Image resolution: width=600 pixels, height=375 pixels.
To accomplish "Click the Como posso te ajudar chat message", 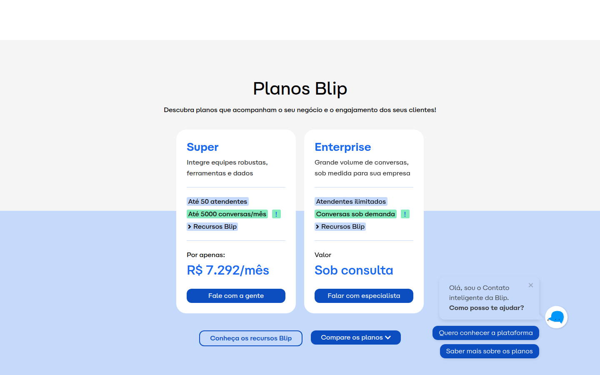I will click(486, 308).
